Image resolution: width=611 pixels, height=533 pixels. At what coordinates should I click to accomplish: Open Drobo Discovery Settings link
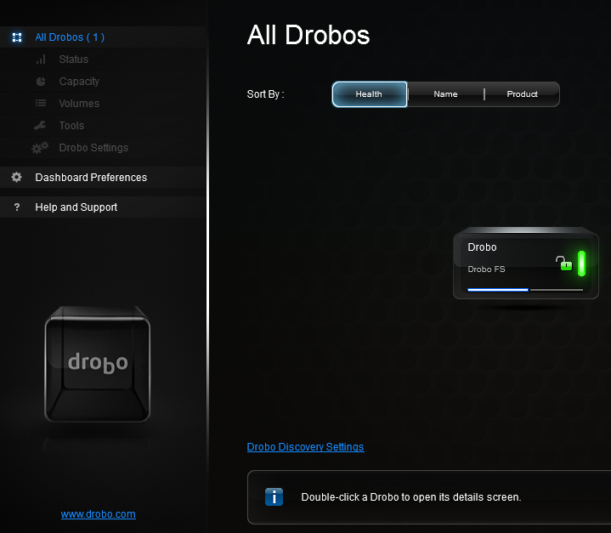tap(306, 447)
